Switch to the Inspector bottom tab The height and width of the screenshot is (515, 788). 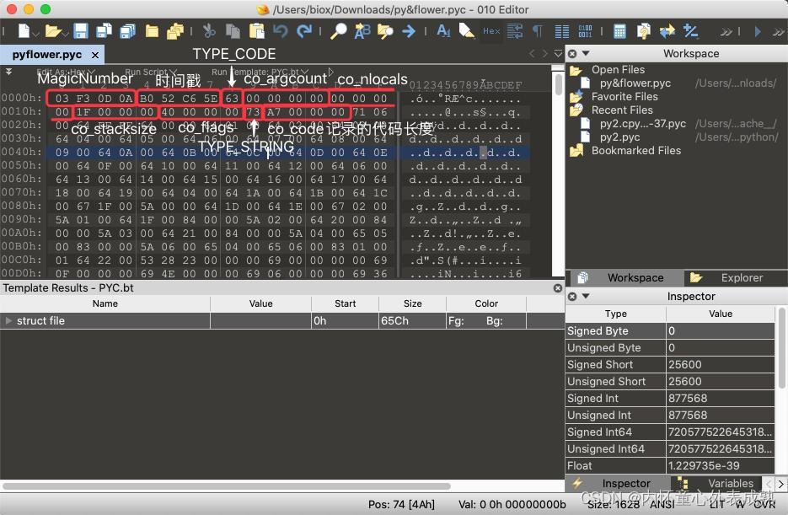pyautogui.click(x=618, y=483)
